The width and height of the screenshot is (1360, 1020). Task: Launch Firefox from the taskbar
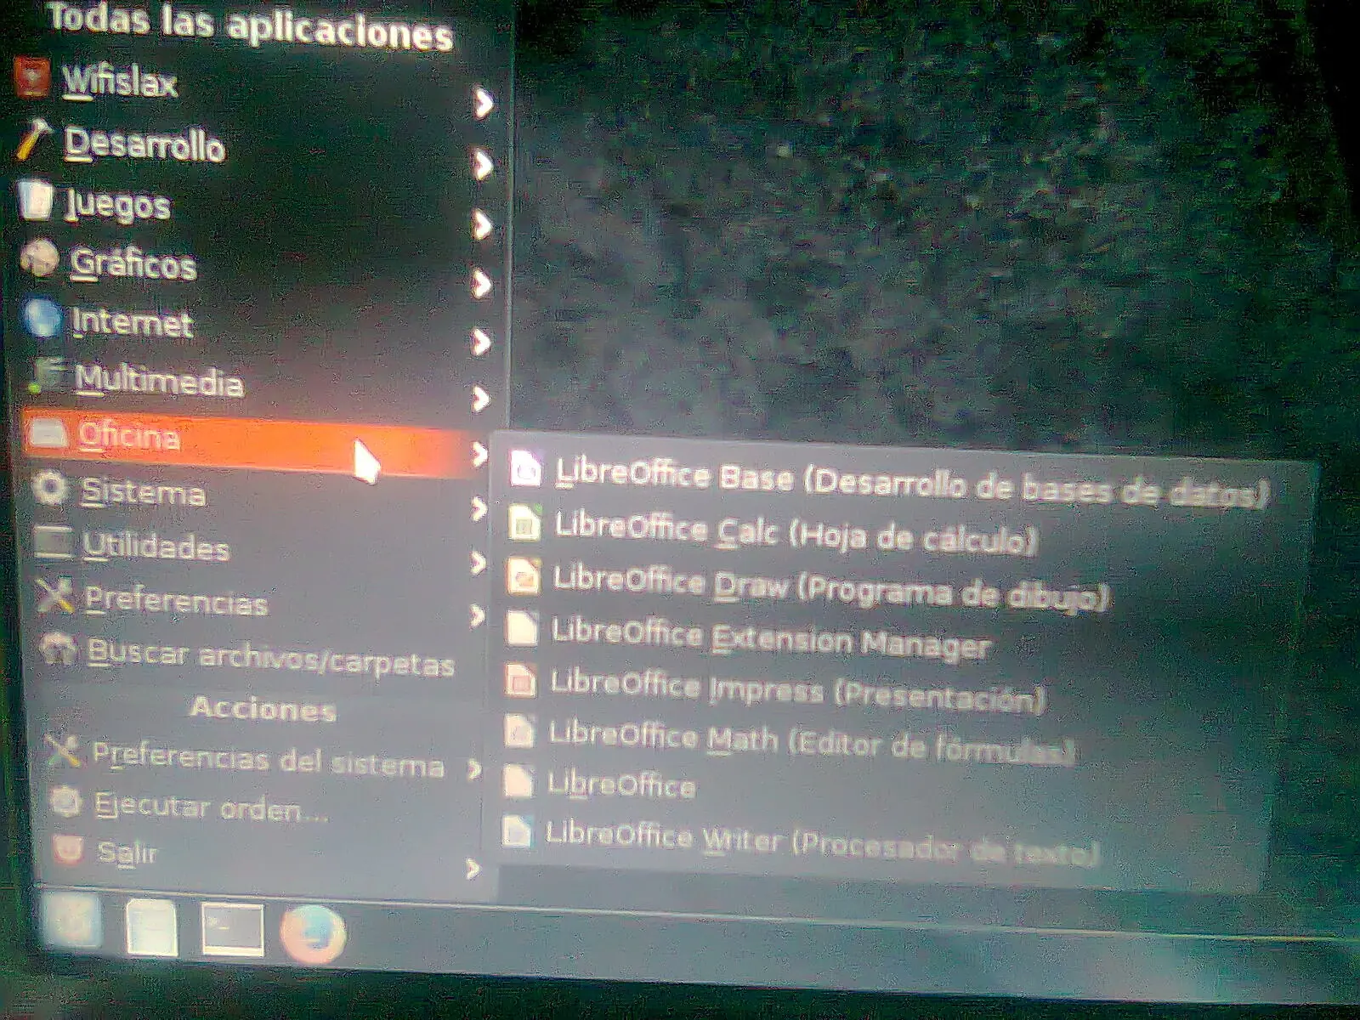point(314,935)
